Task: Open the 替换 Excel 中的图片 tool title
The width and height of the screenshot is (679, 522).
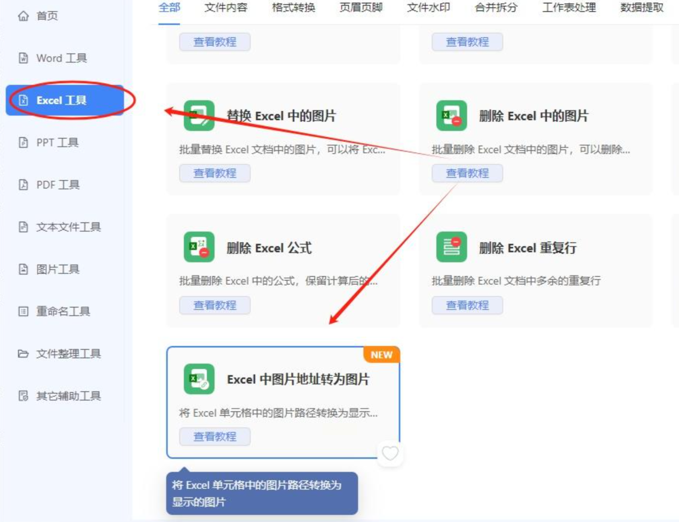Action: [281, 116]
